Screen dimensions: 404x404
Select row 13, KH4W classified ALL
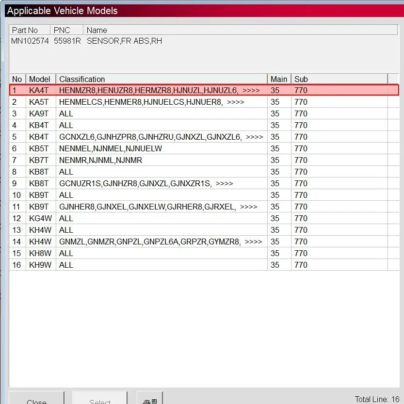tap(204, 230)
